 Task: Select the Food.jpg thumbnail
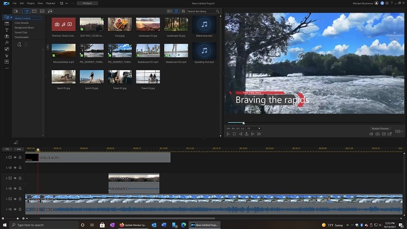point(120,24)
